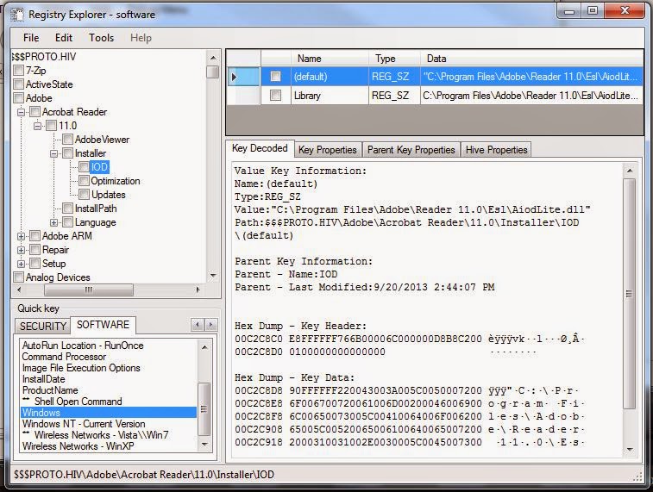
Task: Tick the Adobe ARM checkbox
Action: point(35,236)
